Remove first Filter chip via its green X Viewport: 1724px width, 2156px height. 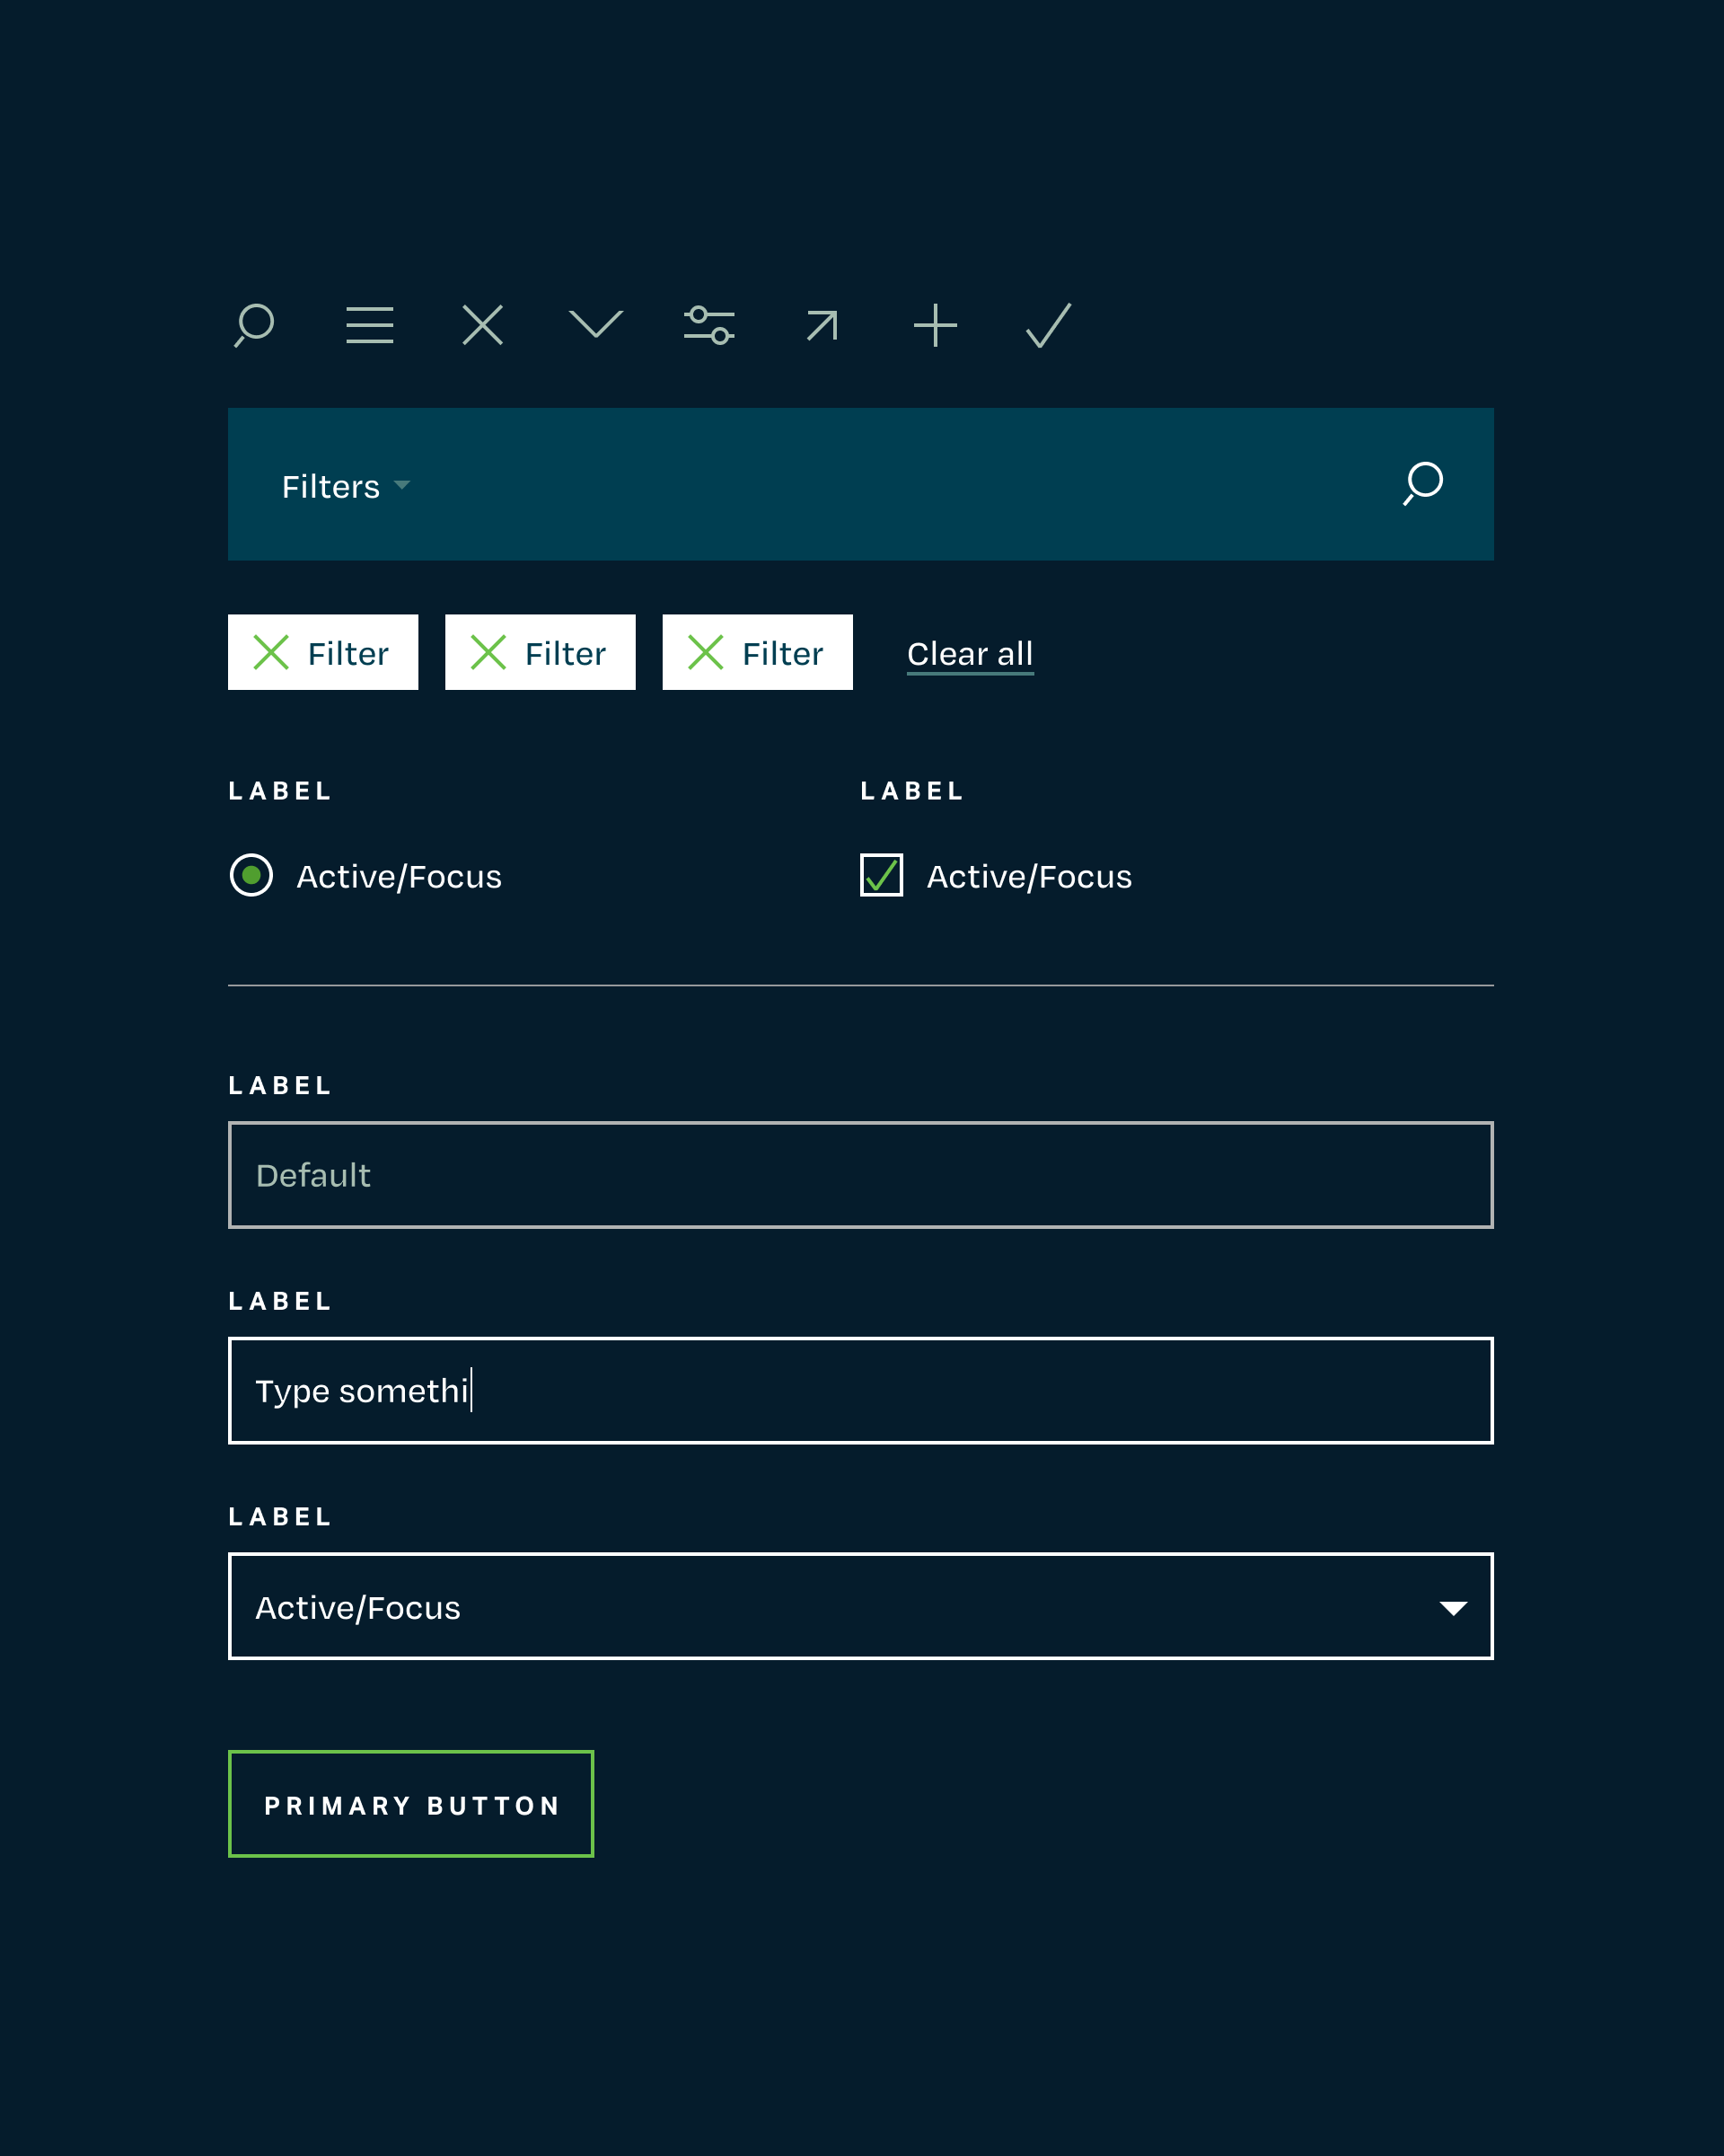point(271,652)
